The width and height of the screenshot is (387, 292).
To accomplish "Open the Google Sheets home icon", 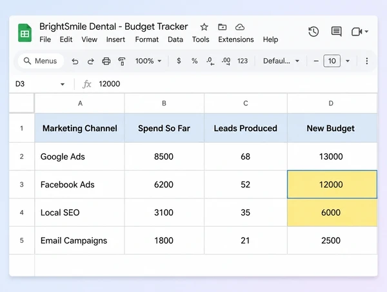I will tap(25, 33).
